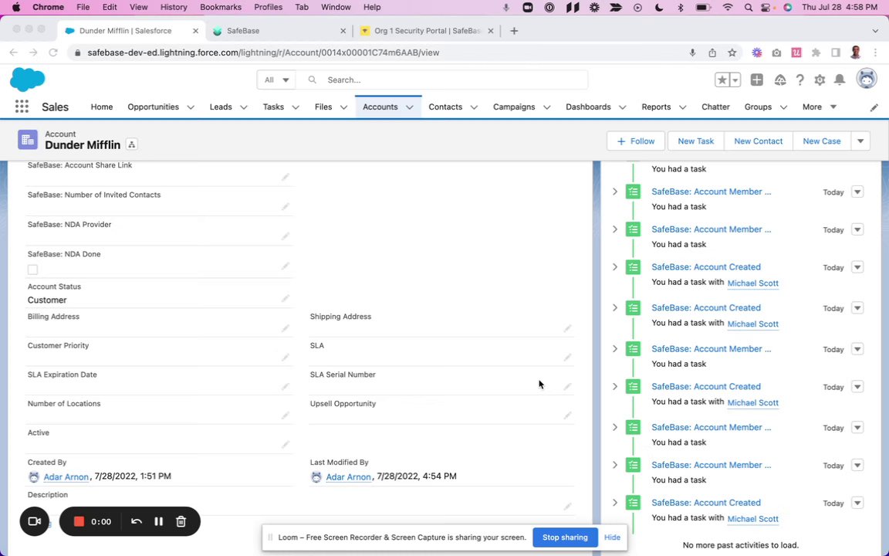889x556 pixels.
Task: Expand the Campaigns tab dropdown
Action: point(546,107)
